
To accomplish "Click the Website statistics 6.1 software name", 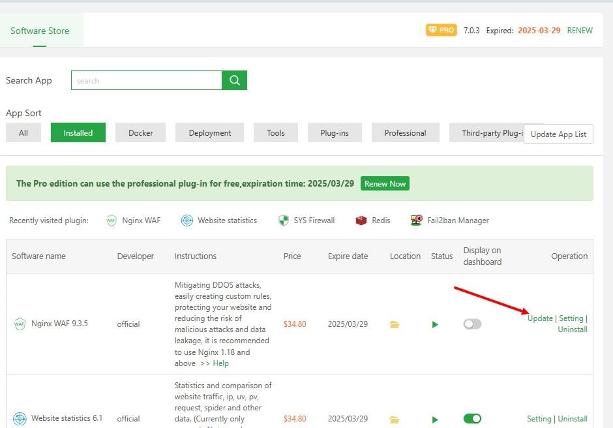I will [x=67, y=418].
